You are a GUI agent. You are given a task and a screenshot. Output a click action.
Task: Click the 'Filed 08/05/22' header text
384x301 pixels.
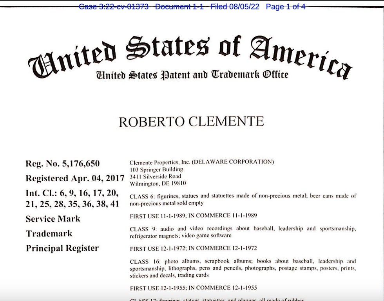coord(235,7)
